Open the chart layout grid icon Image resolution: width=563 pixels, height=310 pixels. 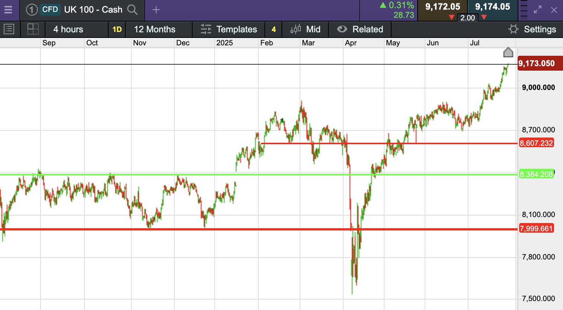[33, 29]
